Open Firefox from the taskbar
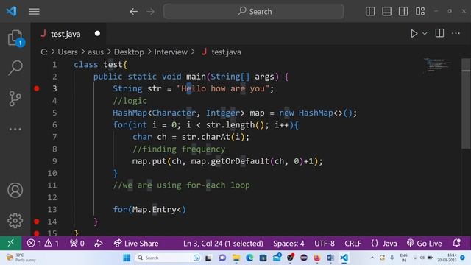 [x=317, y=258]
